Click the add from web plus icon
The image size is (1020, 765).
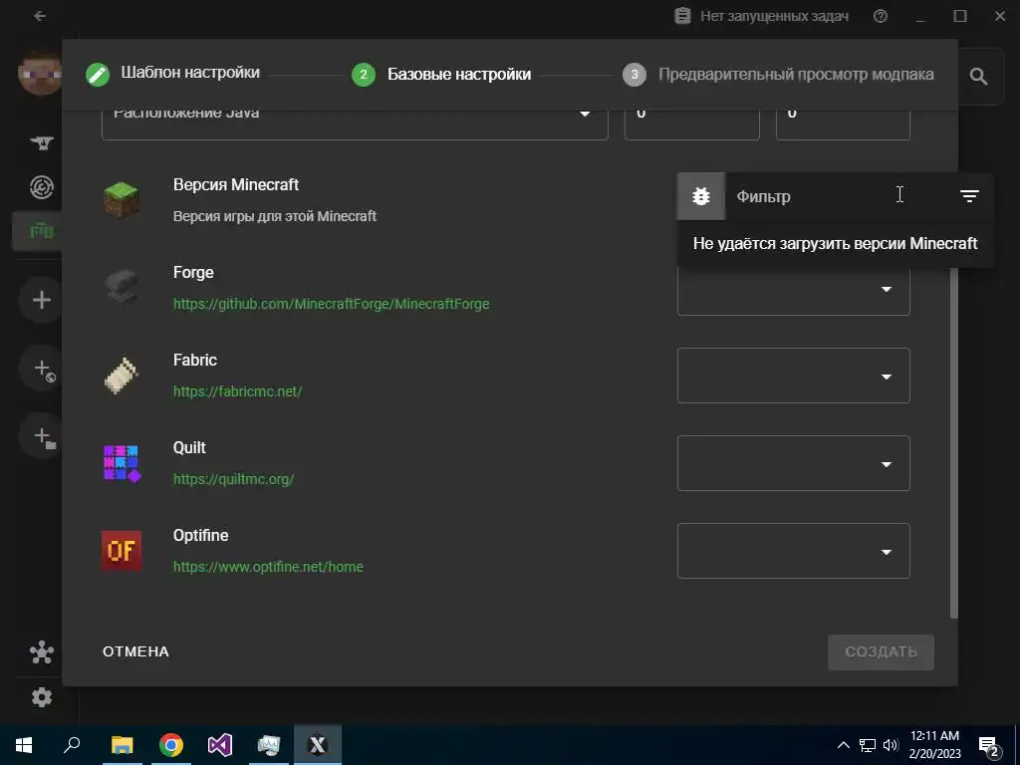point(43,370)
